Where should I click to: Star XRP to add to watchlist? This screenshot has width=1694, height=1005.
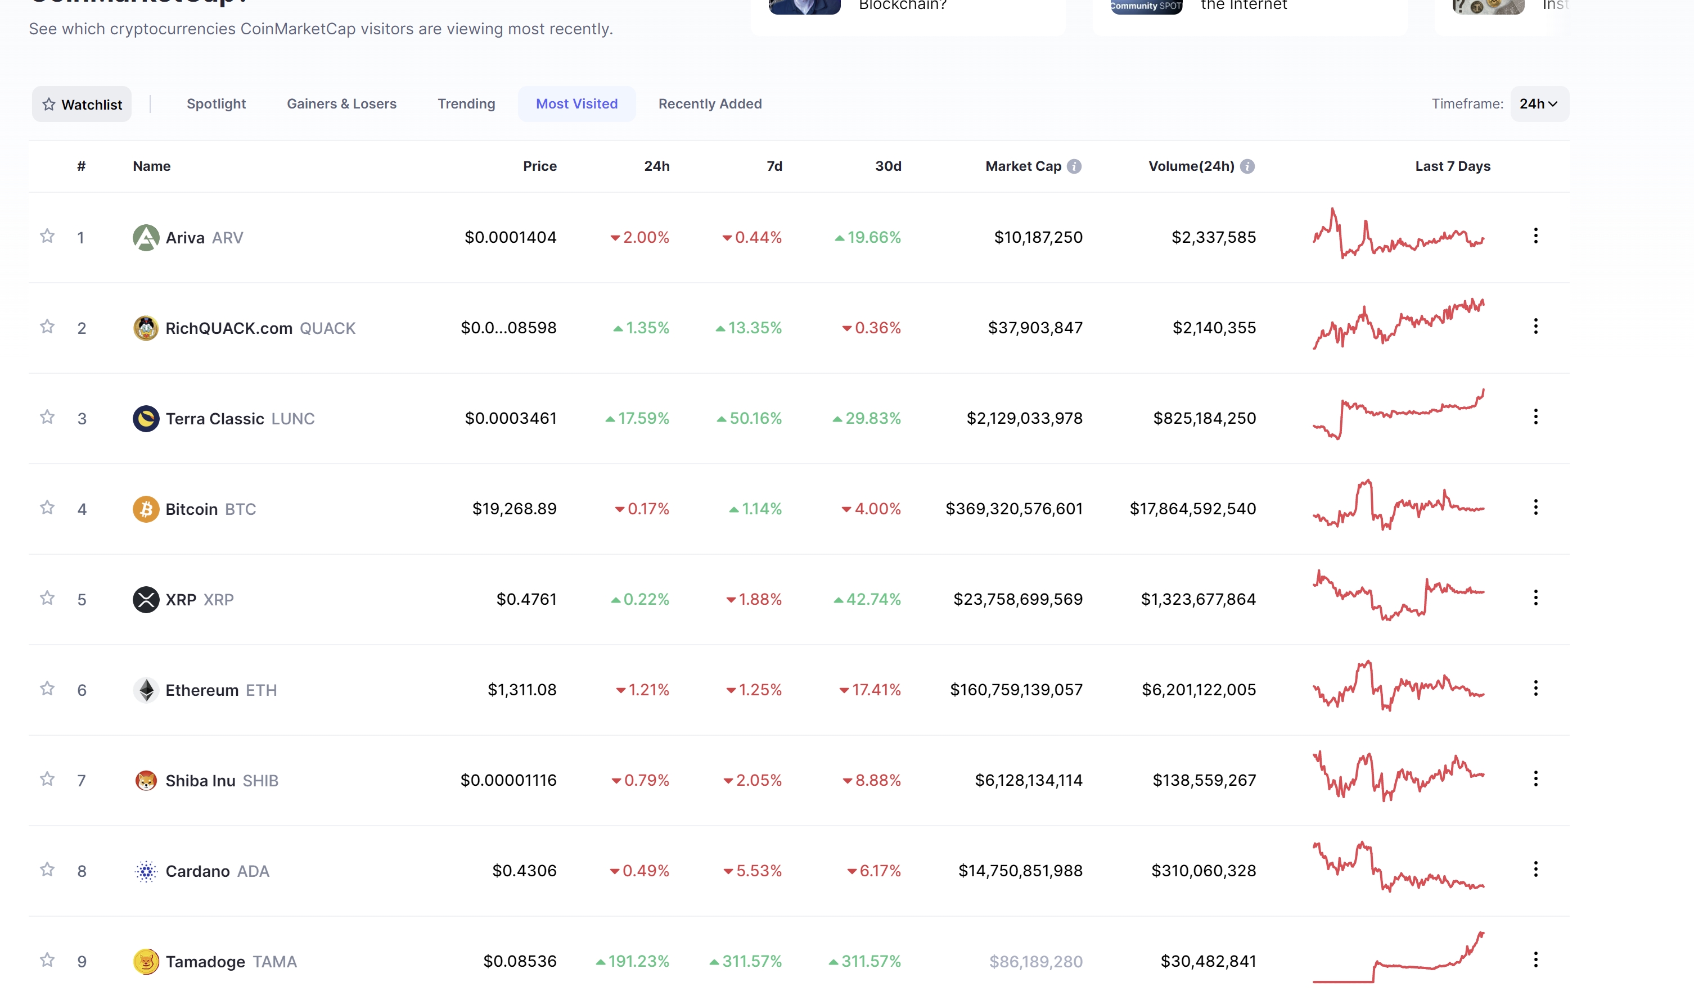click(x=47, y=597)
